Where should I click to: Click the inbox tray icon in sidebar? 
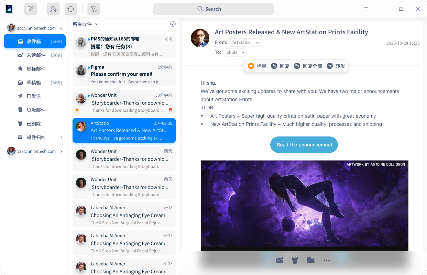point(20,41)
